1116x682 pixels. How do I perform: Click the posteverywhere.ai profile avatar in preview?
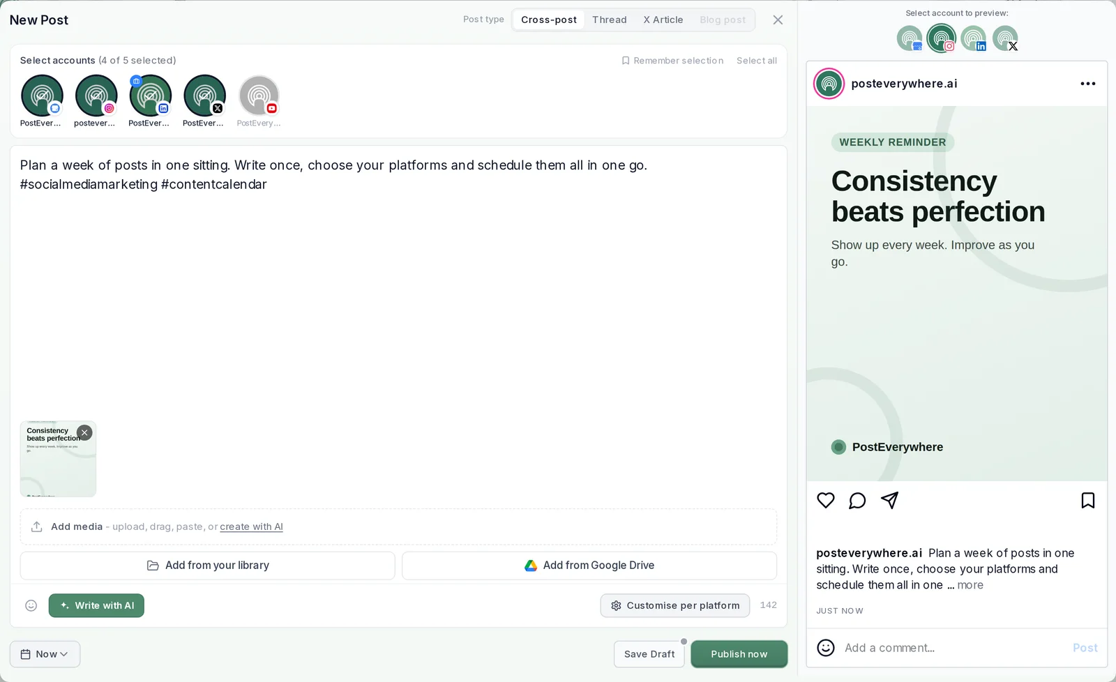[x=829, y=84]
